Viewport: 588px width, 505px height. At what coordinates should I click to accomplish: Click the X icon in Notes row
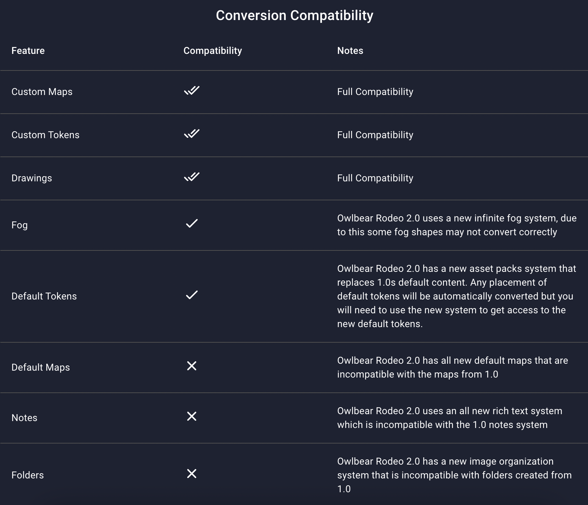click(x=192, y=417)
